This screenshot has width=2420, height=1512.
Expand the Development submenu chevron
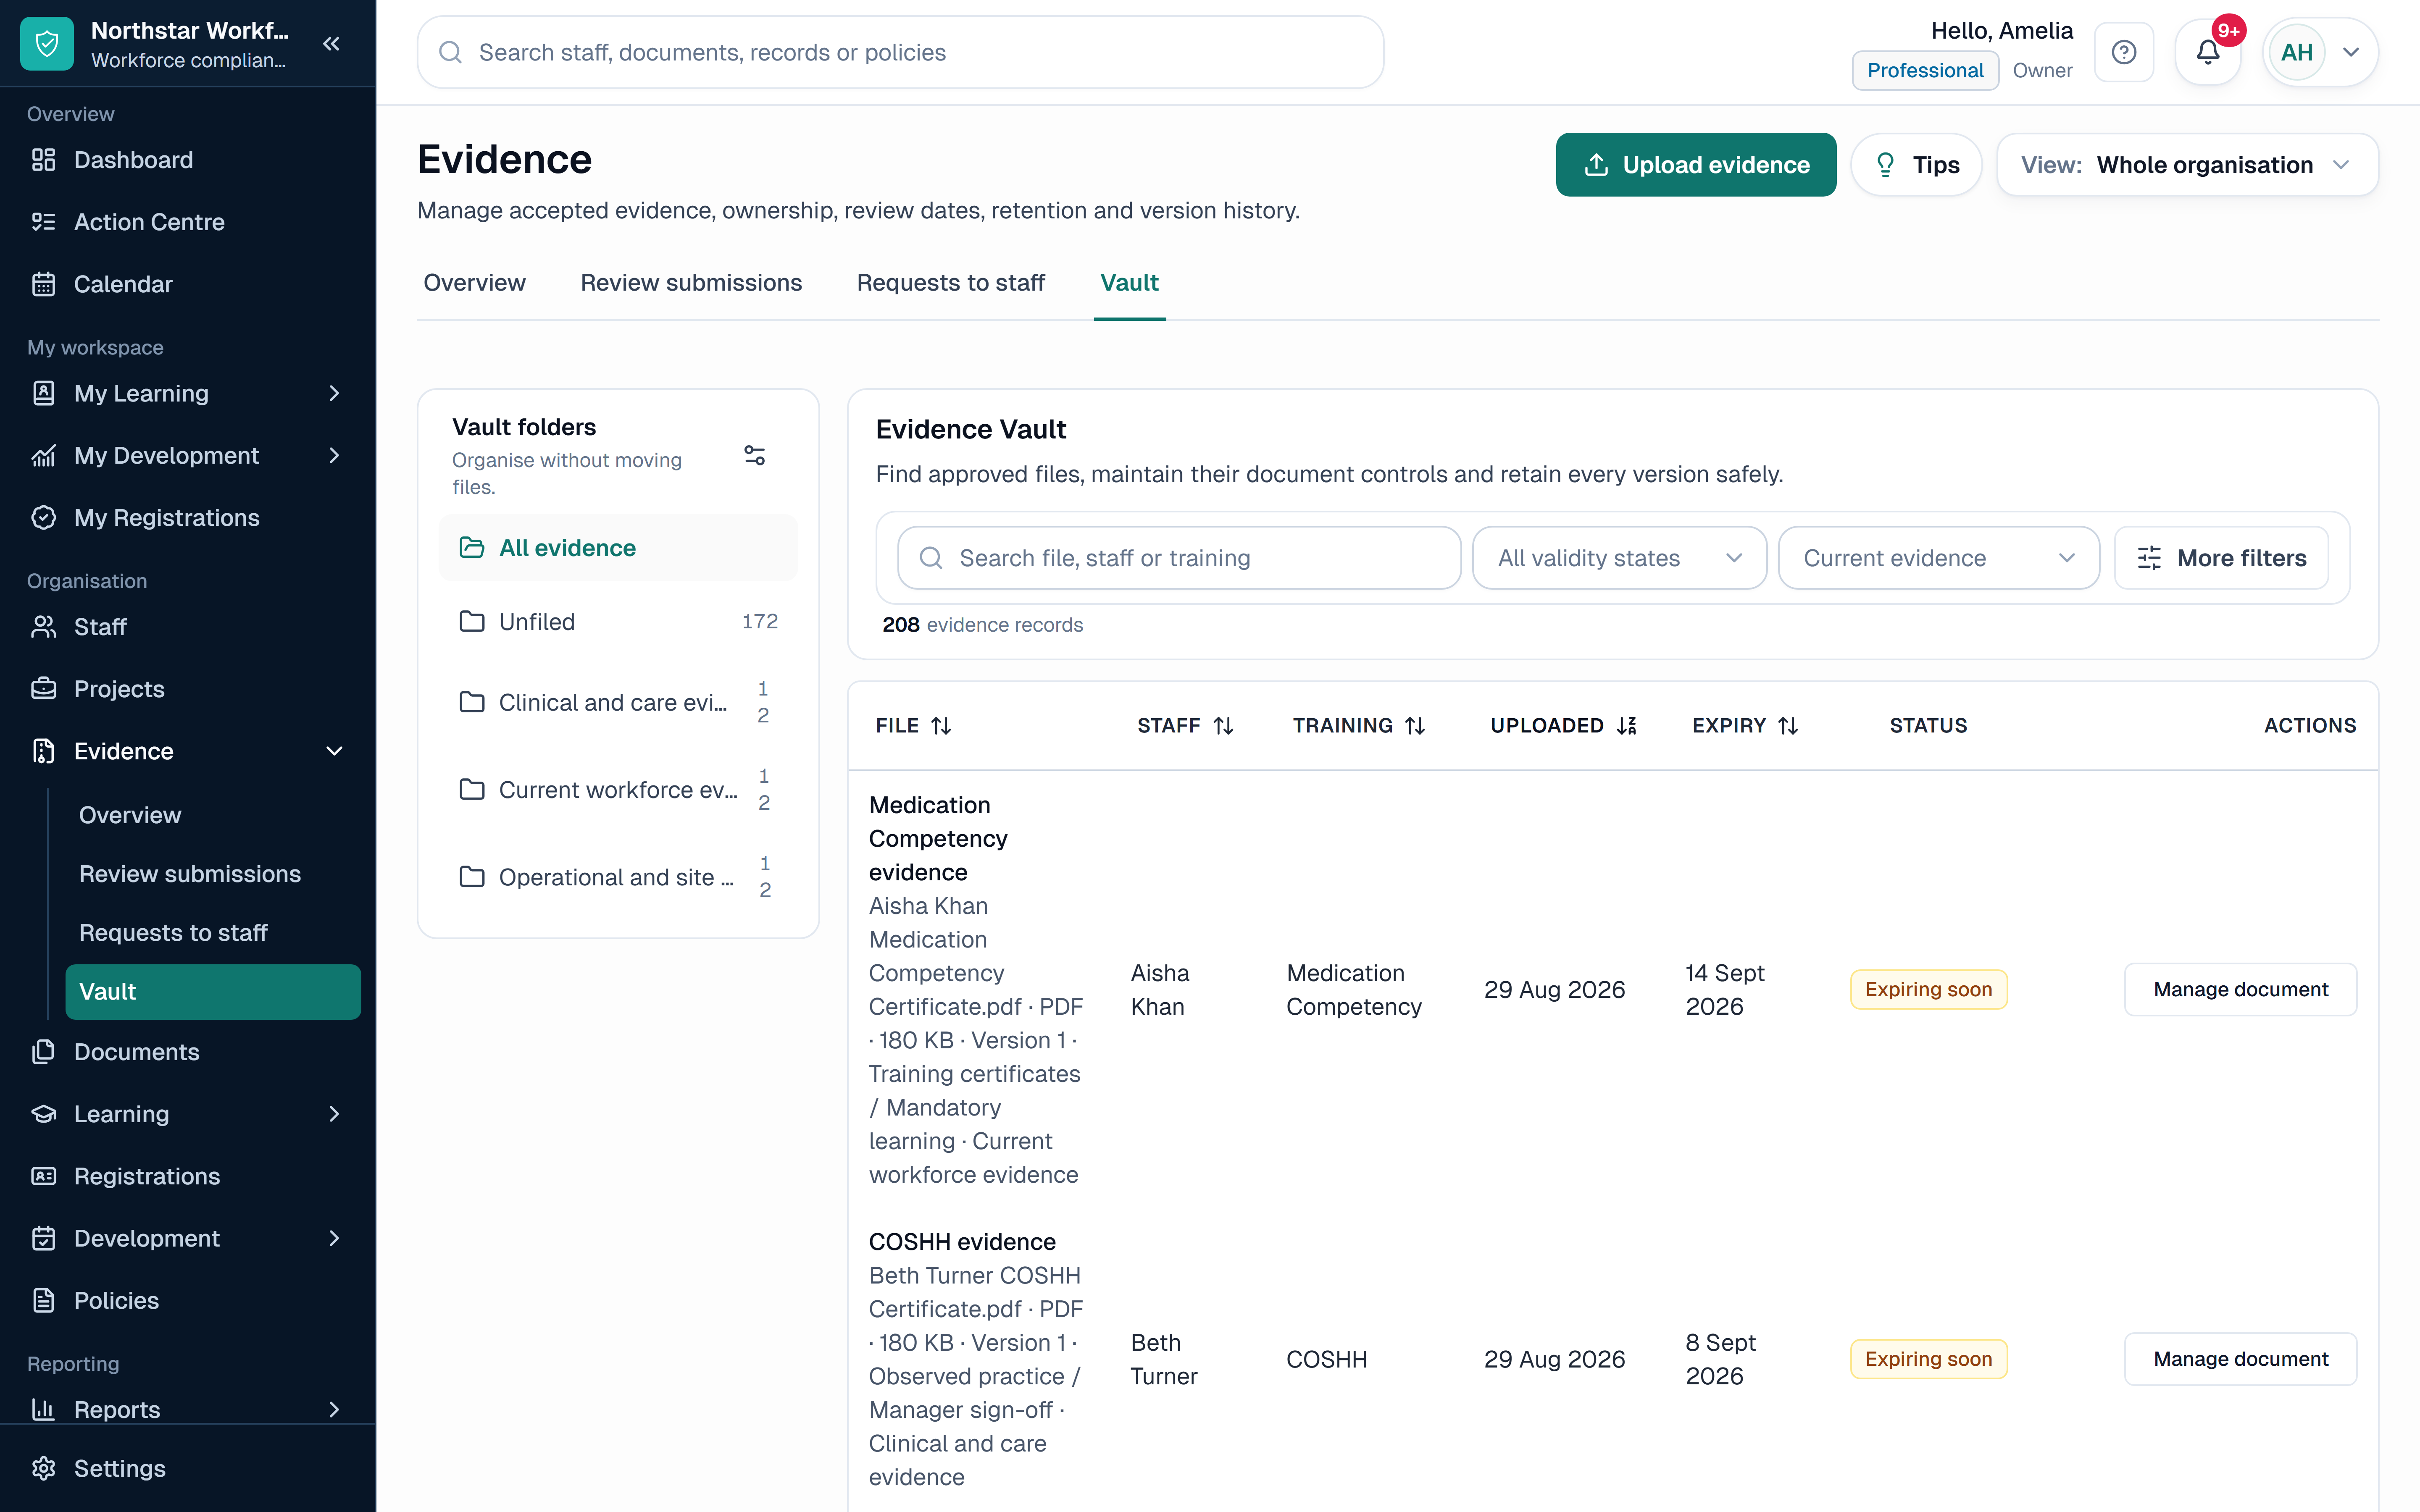[x=335, y=1238]
